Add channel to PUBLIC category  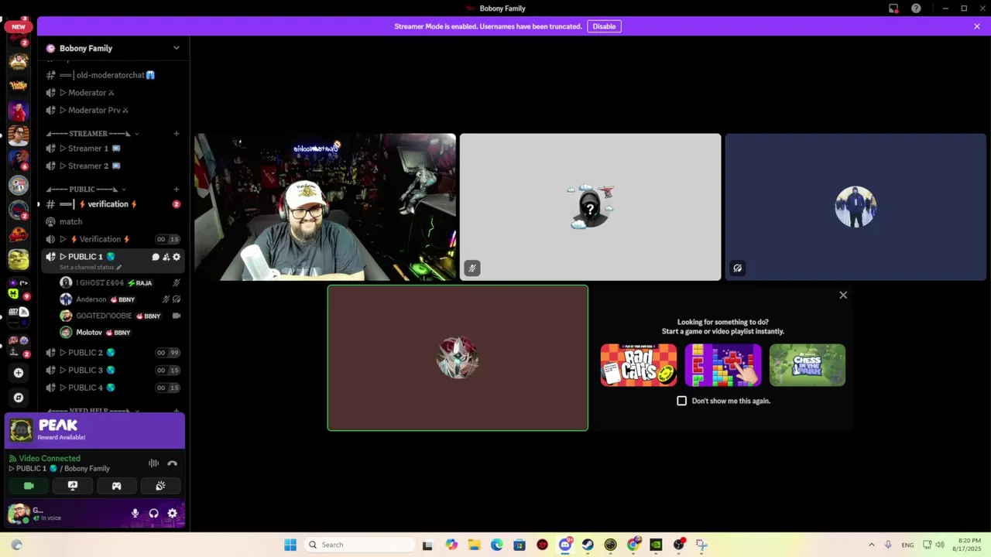point(176,190)
